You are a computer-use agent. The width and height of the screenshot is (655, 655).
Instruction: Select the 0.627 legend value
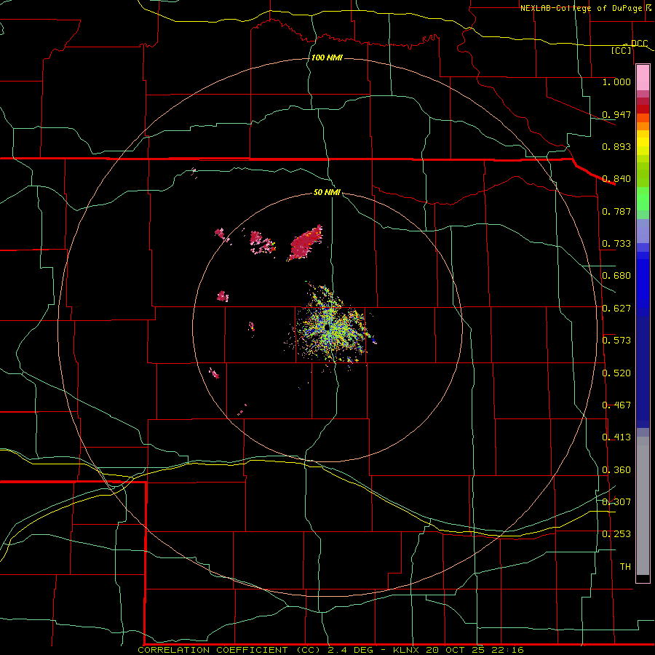[616, 309]
